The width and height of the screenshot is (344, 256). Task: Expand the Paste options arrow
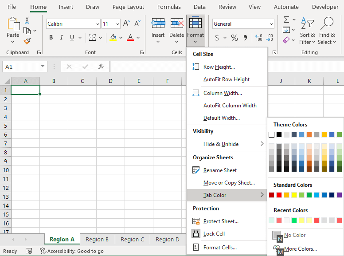click(13, 42)
